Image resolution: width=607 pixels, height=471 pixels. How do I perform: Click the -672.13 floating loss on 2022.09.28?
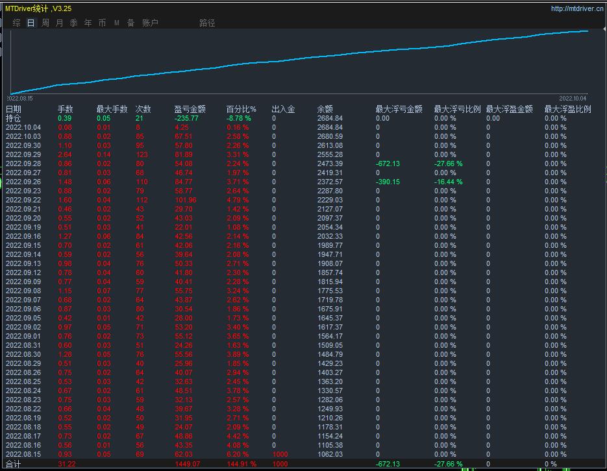(x=388, y=163)
